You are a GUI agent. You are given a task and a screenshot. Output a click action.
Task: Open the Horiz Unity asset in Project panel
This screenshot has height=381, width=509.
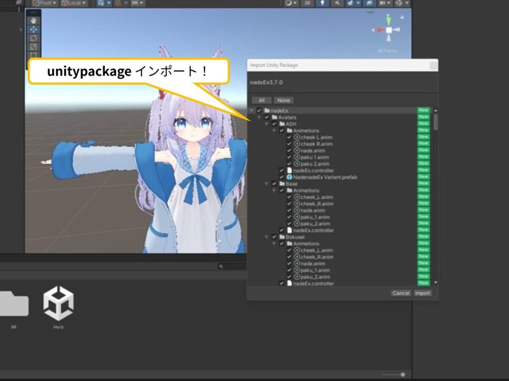click(59, 304)
